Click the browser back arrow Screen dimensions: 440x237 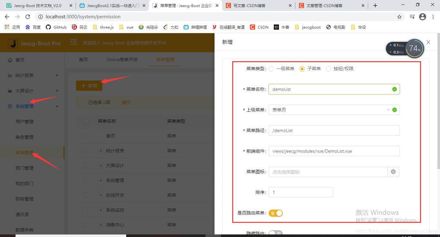[7, 17]
